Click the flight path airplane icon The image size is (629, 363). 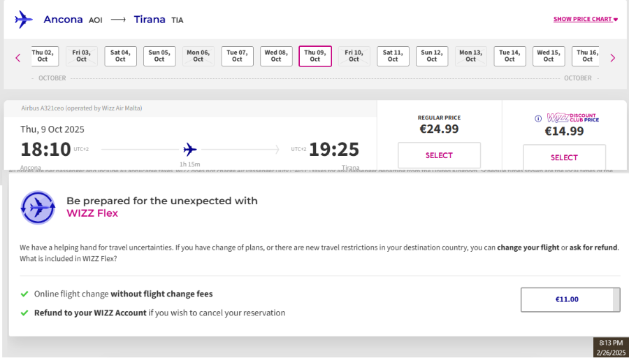click(190, 150)
